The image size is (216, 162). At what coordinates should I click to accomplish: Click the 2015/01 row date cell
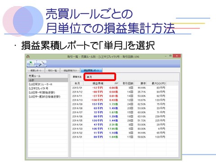77,88
